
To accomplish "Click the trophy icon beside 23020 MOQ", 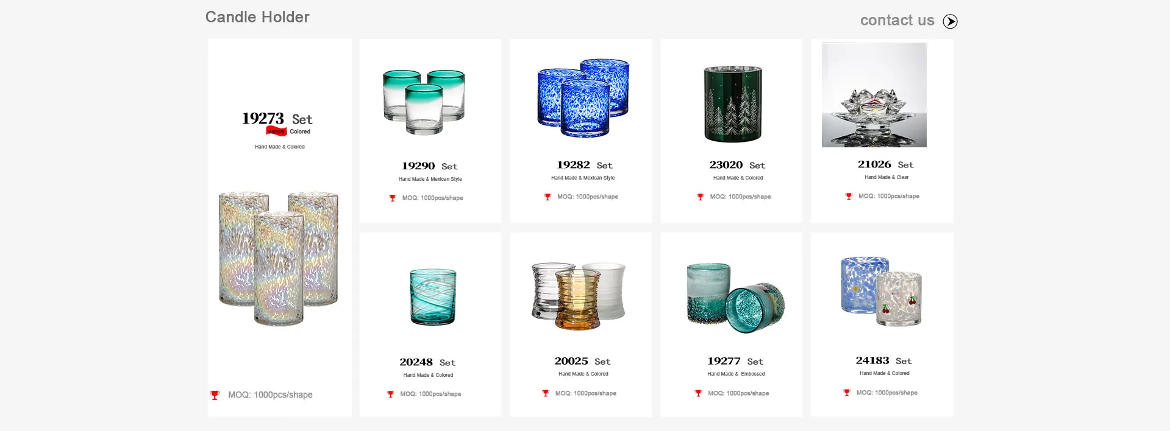I will [701, 197].
